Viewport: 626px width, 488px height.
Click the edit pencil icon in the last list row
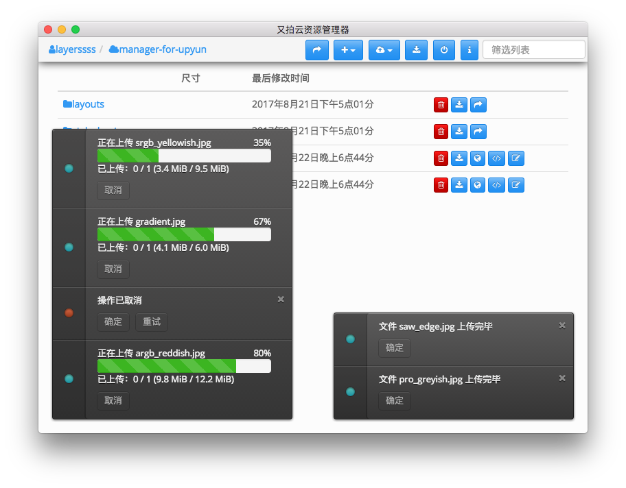[515, 185]
